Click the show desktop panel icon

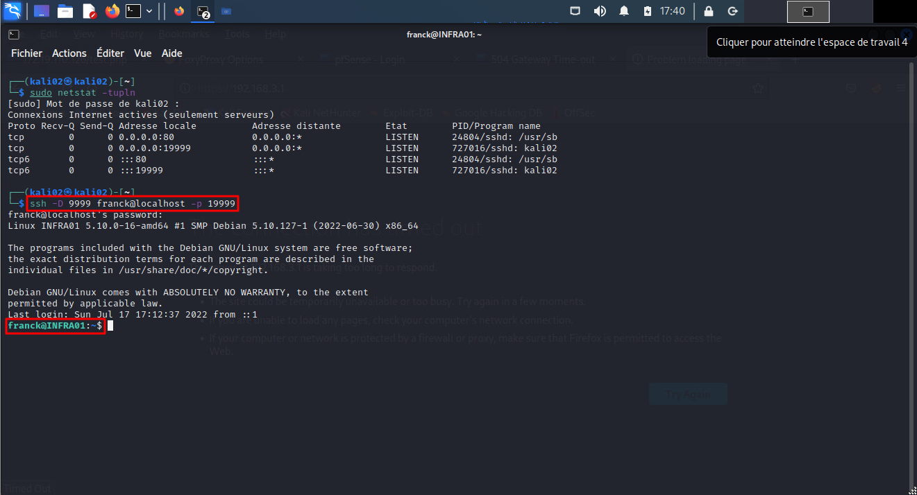coord(42,11)
